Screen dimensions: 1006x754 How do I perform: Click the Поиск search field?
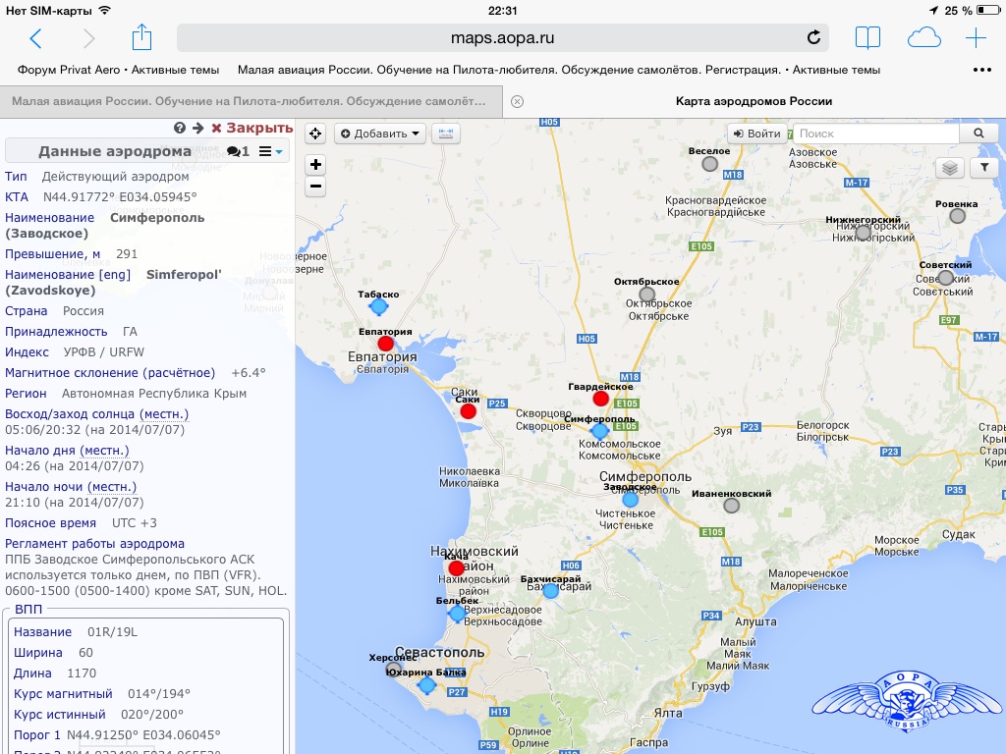874,134
